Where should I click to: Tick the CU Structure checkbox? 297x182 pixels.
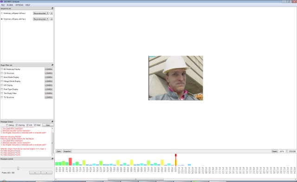point(2,73)
